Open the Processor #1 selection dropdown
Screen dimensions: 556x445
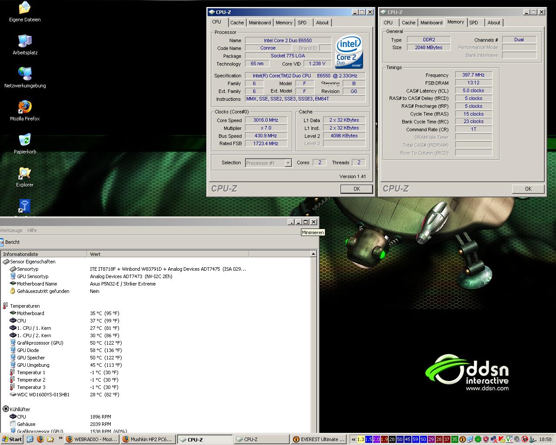click(x=288, y=163)
